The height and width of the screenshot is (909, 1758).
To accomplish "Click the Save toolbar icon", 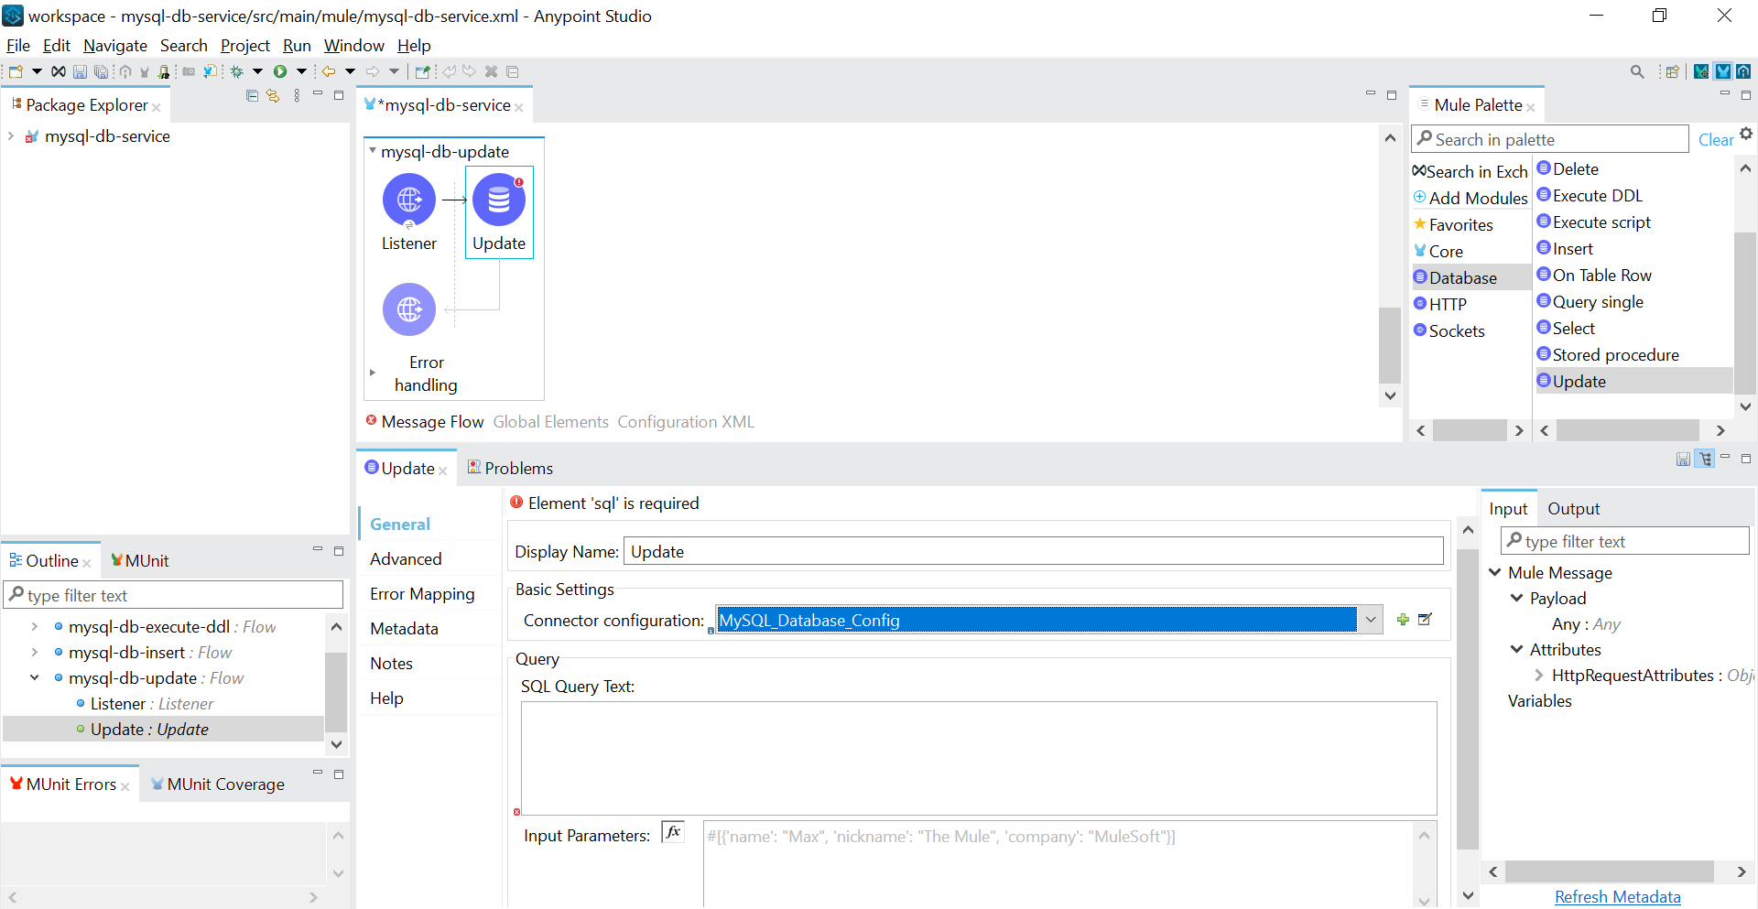I will [x=80, y=71].
